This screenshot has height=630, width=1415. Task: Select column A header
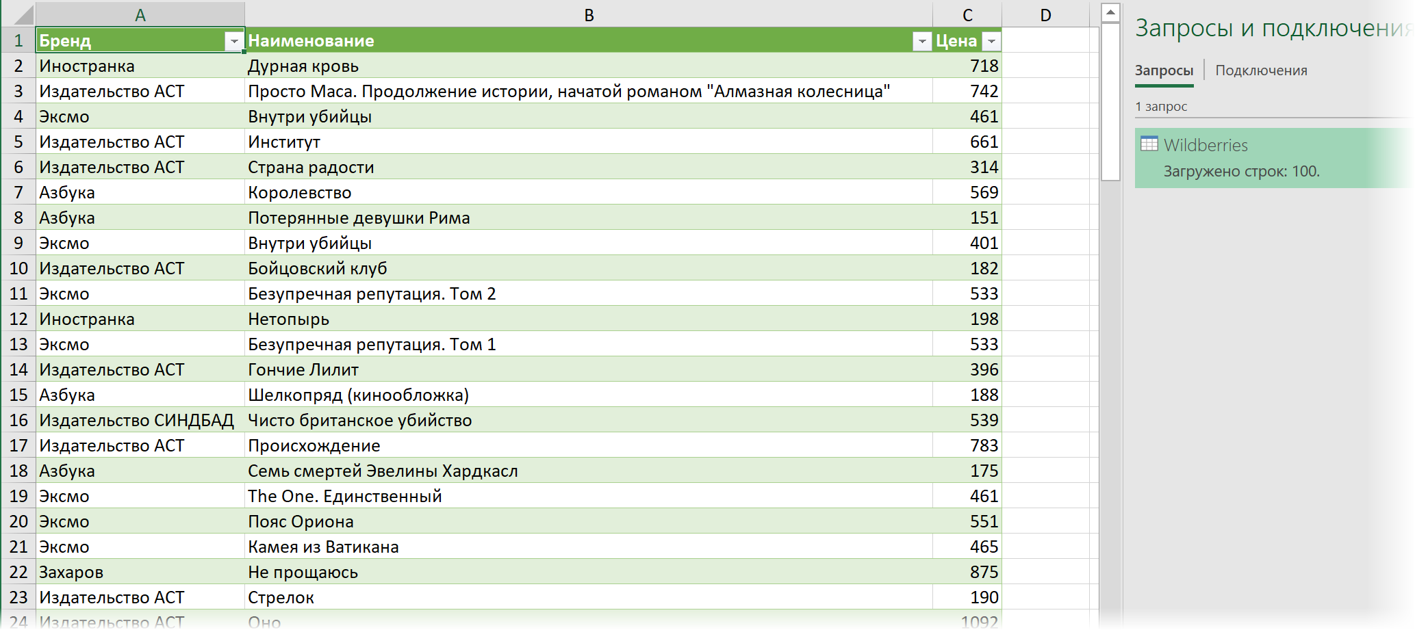pos(140,15)
